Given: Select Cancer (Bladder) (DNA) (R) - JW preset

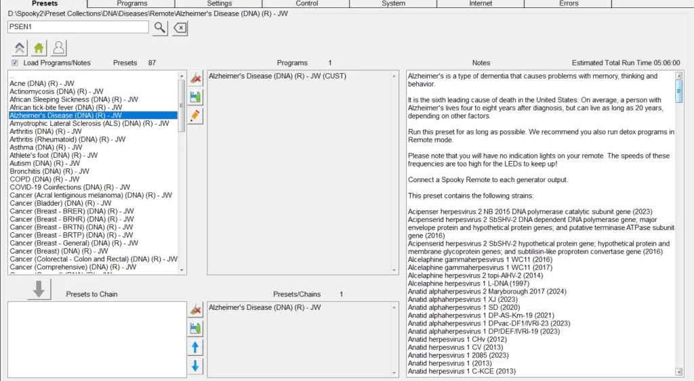Looking at the screenshot, I should pos(60,203).
